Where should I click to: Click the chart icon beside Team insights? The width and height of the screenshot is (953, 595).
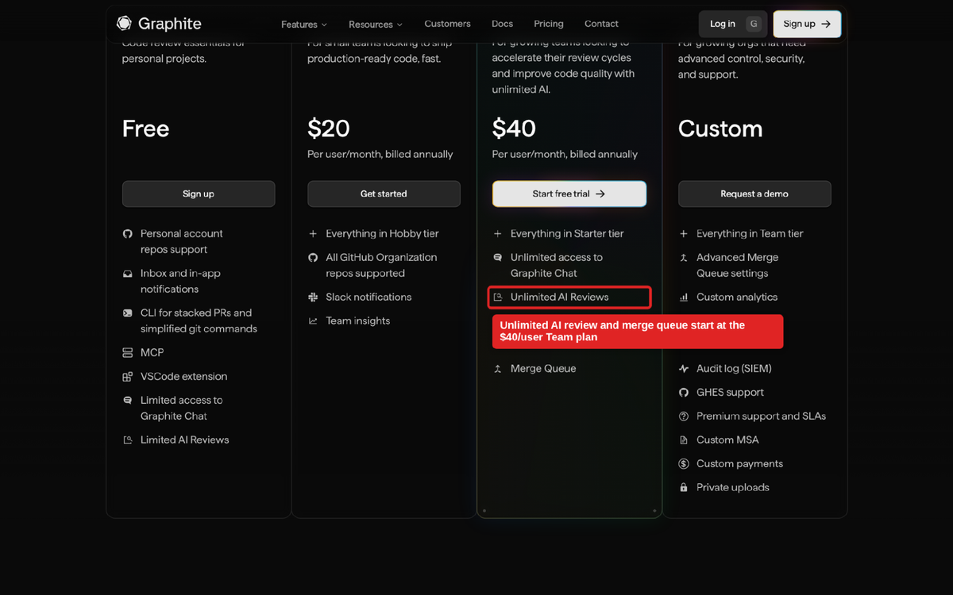point(313,321)
